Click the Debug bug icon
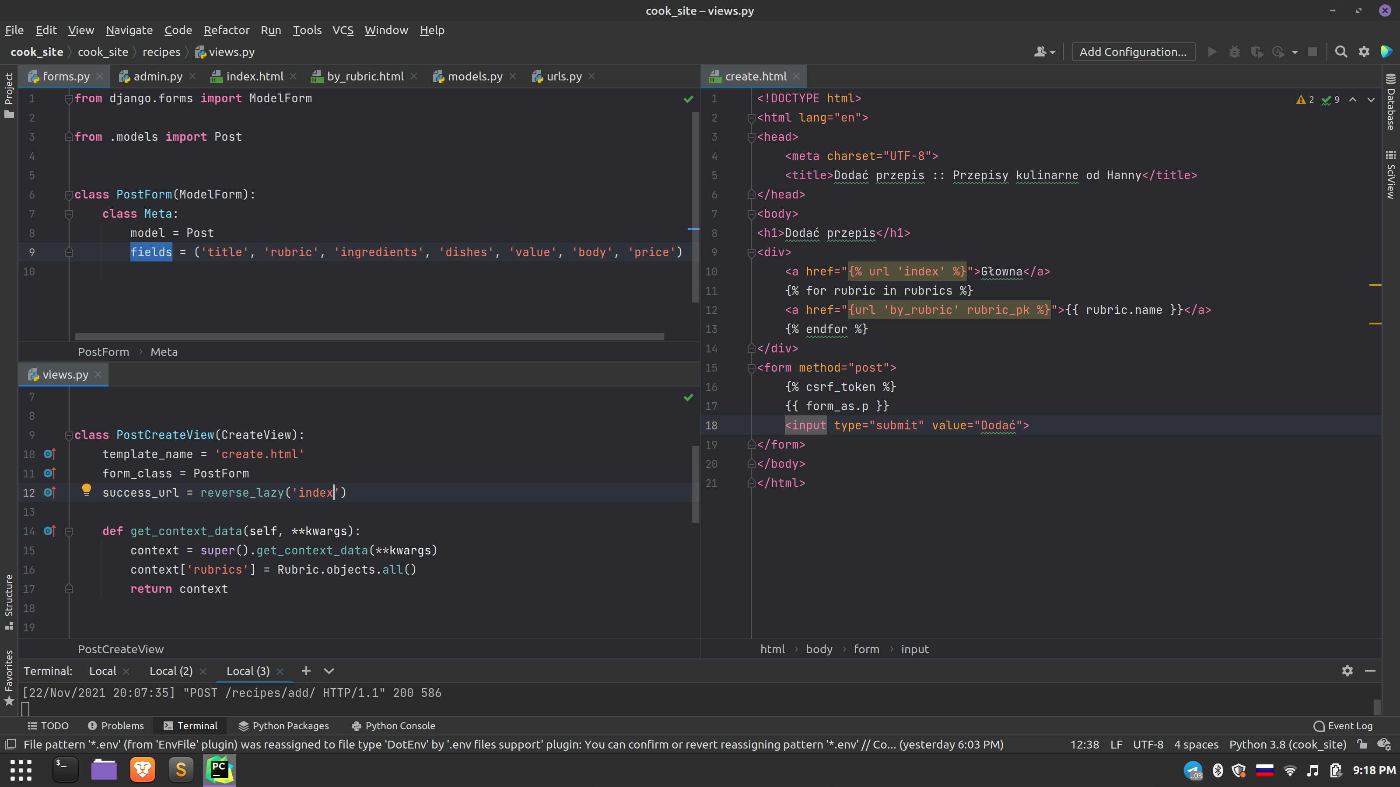Screen dimensions: 1400x787 click(x=1234, y=52)
